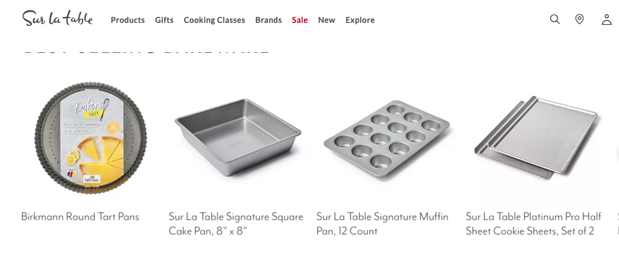Click the half sheet cookie sheets image
Image resolution: width=619 pixels, height=277 pixels.
(x=537, y=137)
